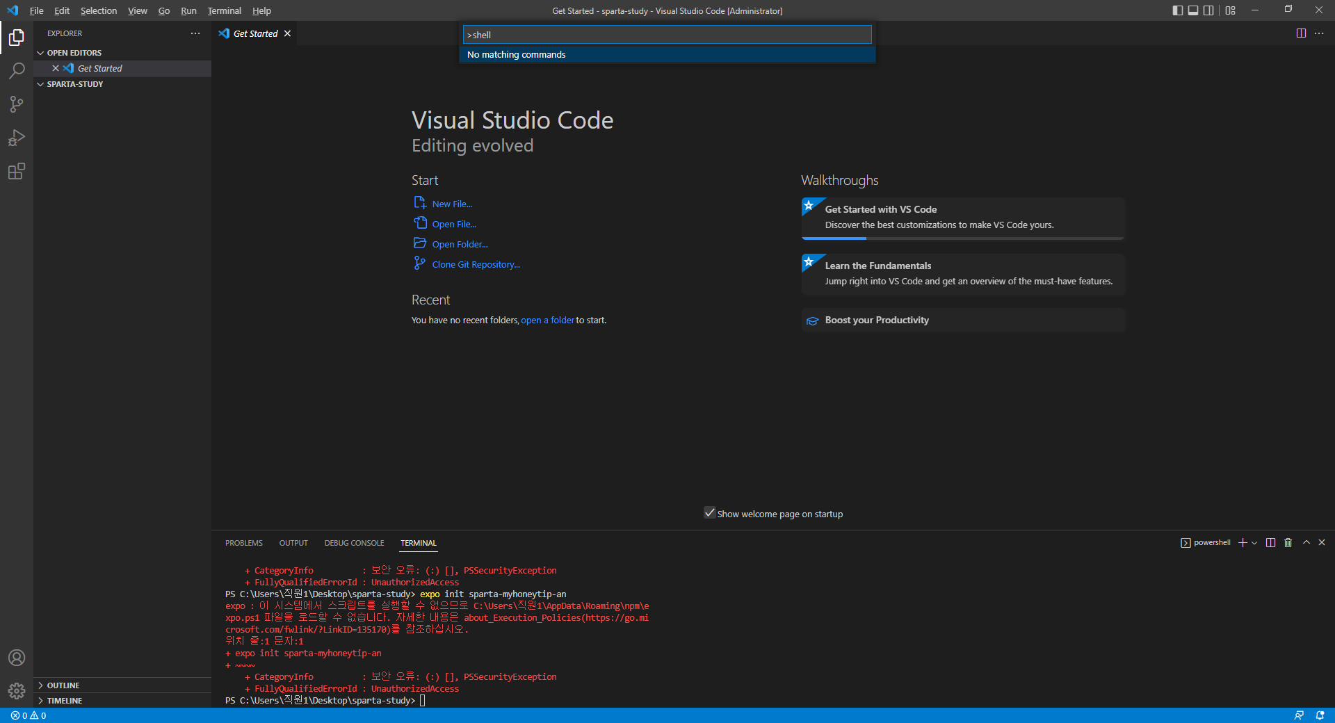Screen dimensions: 1335x723
Task: Select the powershell terminal instance
Action: (x=1206, y=543)
